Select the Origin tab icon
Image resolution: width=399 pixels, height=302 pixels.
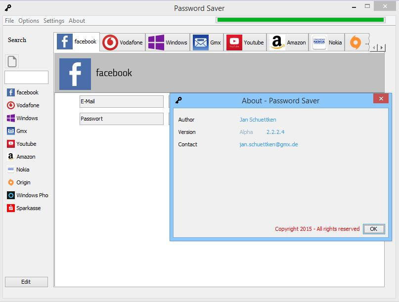point(355,42)
